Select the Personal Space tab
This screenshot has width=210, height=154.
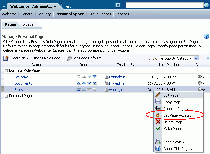[x=70, y=14]
